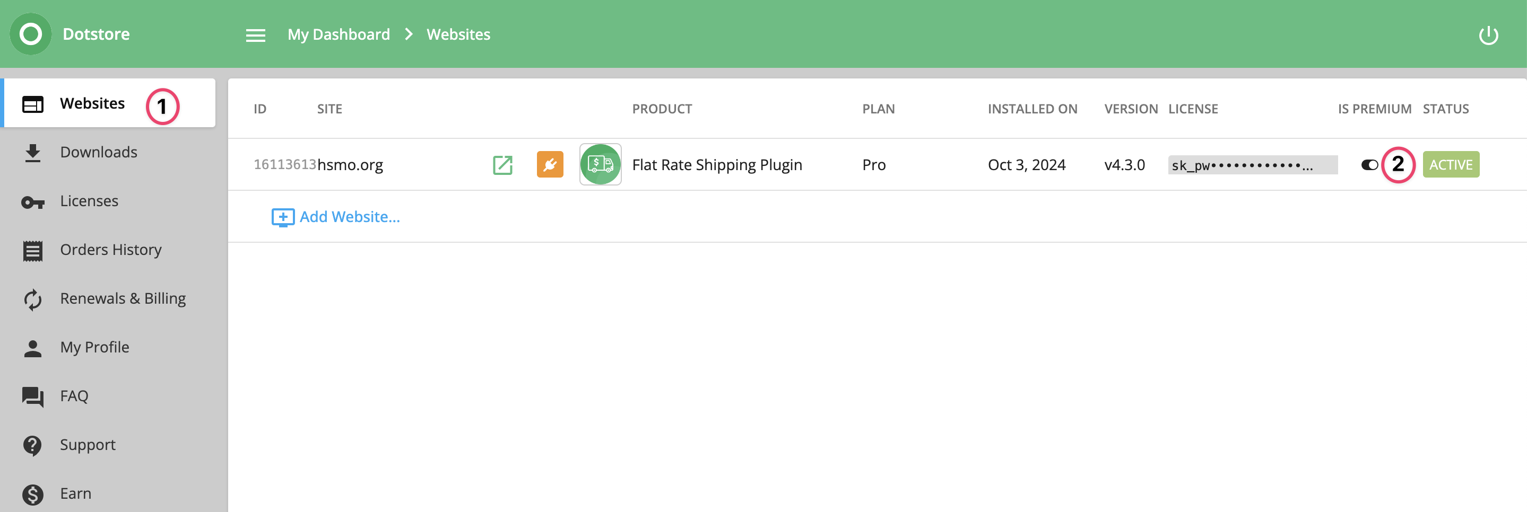Click the SITE column header
The width and height of the screenshot is (1527, 512).
[329, 109]
